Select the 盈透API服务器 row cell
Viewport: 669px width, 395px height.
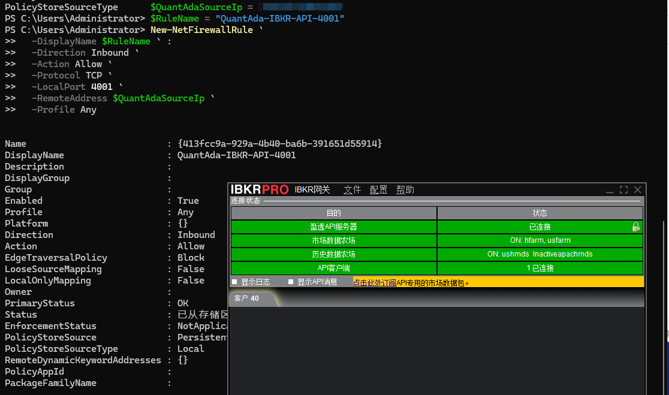tap(334, 227)
